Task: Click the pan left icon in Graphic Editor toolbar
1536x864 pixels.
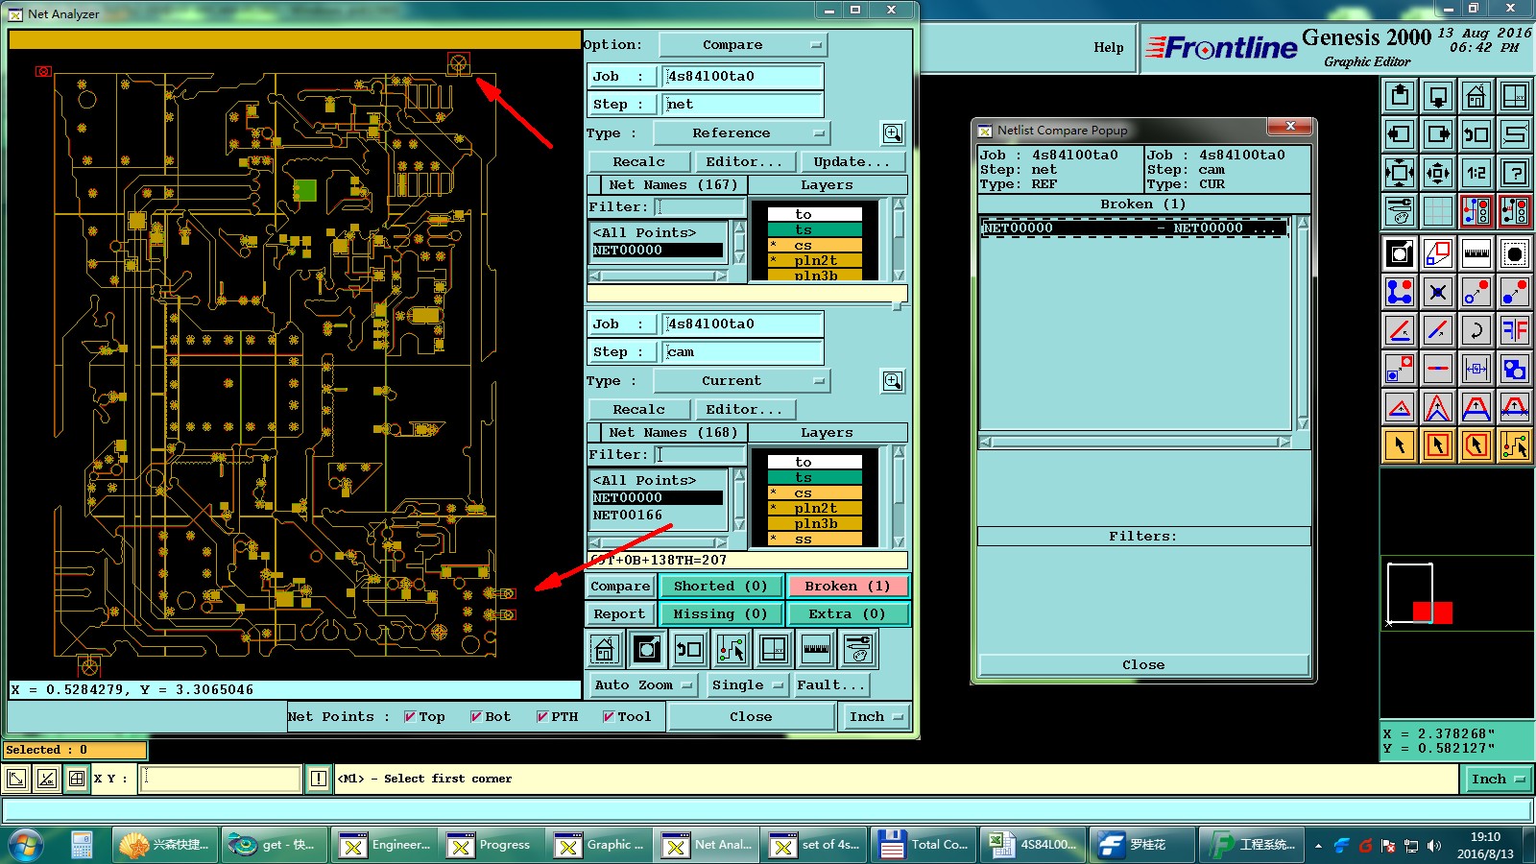Action: (1400, 134)
